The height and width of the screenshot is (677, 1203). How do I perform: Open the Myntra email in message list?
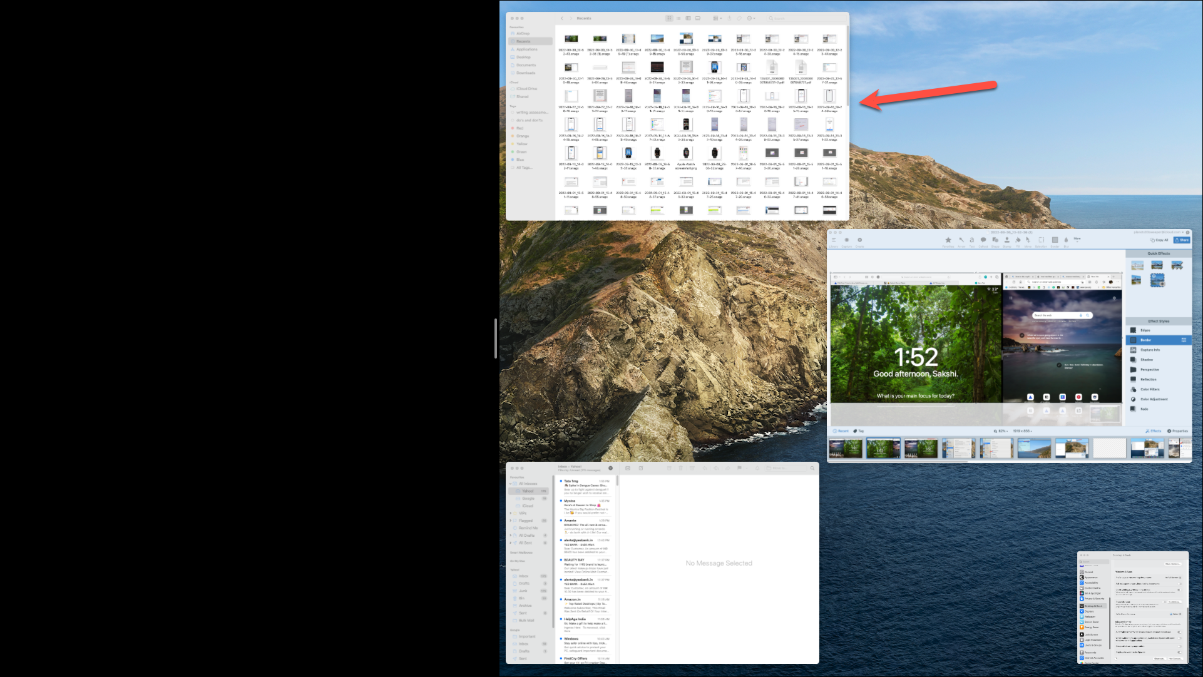[586, 507]
